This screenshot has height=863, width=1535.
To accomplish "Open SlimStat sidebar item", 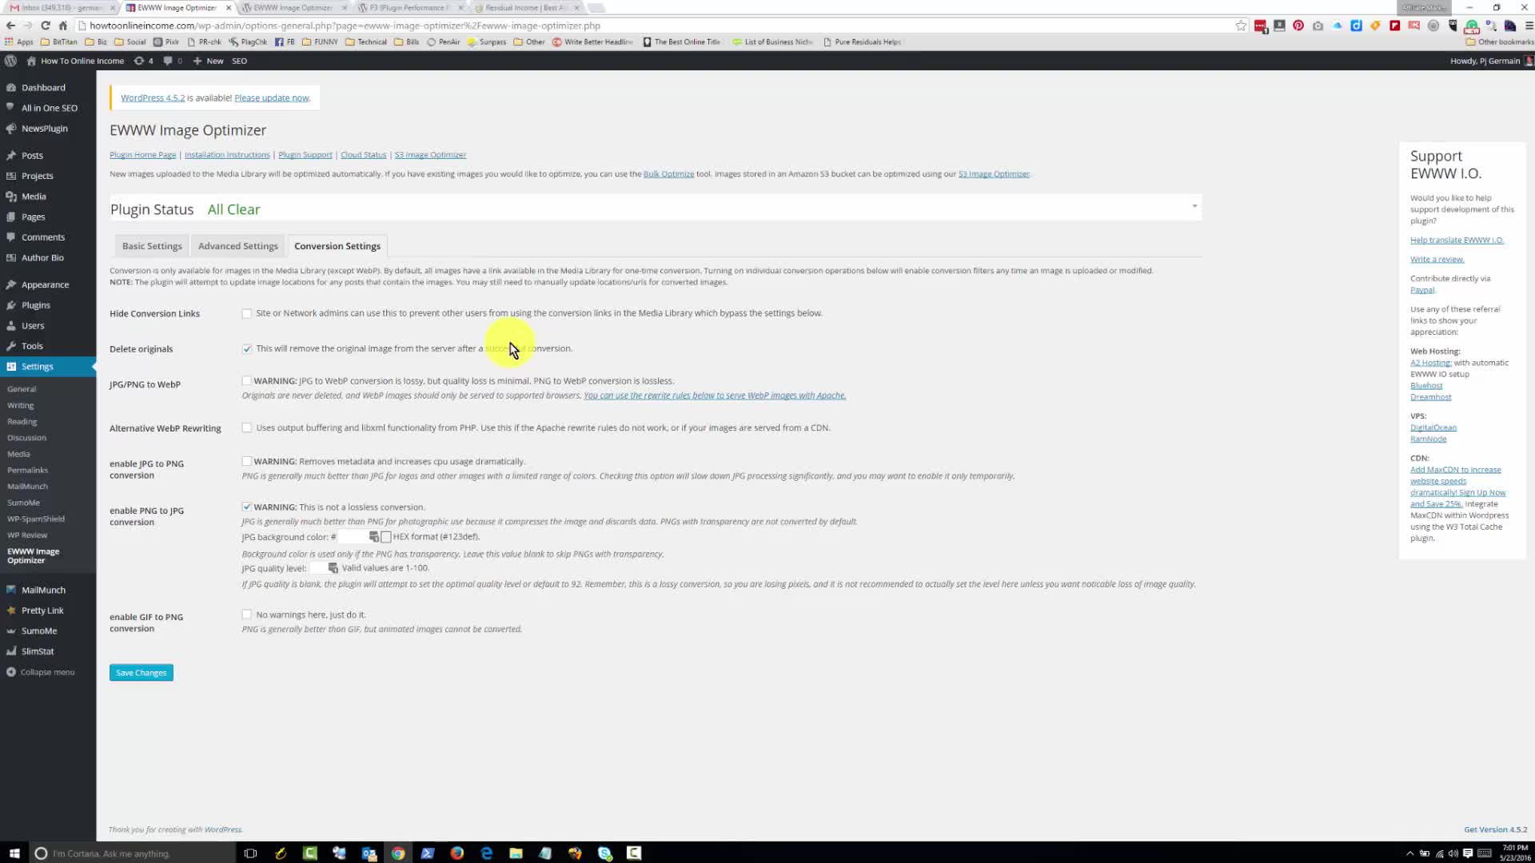I will [38, 651].
